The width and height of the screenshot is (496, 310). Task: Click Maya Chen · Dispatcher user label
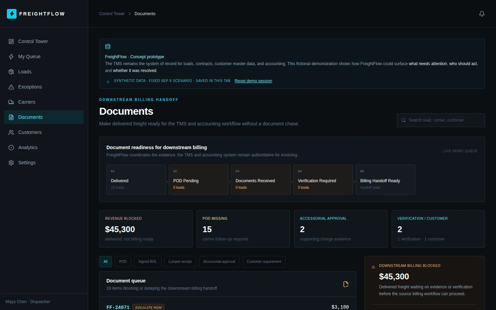pyautogui.click(x=28, y=302)
